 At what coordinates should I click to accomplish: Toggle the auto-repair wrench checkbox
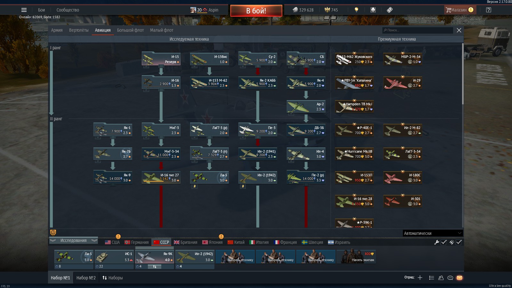click(x=444, y=242)
